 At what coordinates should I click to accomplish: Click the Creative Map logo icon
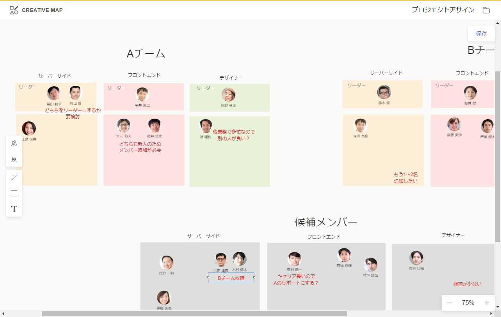14,10
